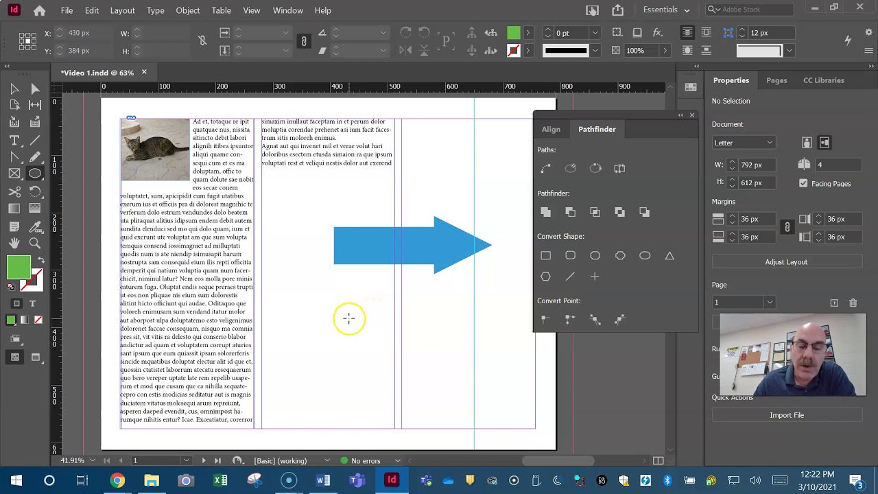Click the green fill color swatch in toolbox
This screenshot has height=494, width=878.
click(x=19, y=268)
